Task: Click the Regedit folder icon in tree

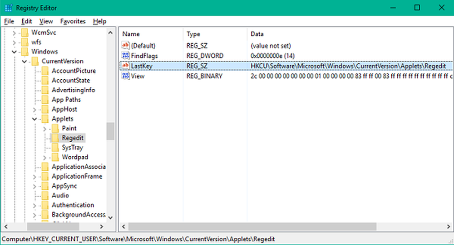Action: point(55,138)
